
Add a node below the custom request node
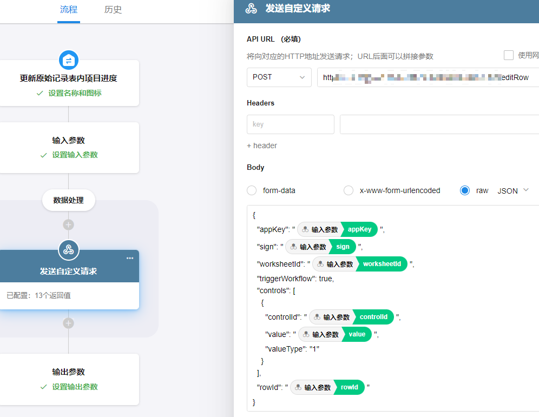[68, 323]
